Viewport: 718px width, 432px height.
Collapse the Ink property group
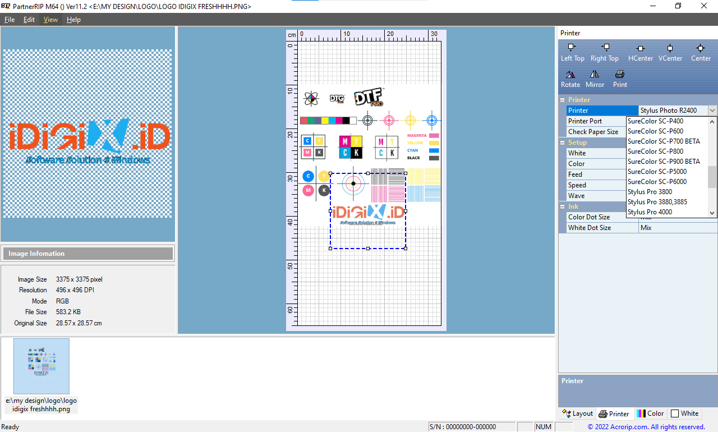[563, 206]
